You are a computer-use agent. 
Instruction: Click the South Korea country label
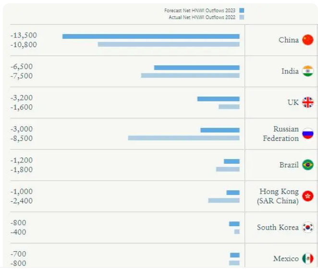pos(278,227)
